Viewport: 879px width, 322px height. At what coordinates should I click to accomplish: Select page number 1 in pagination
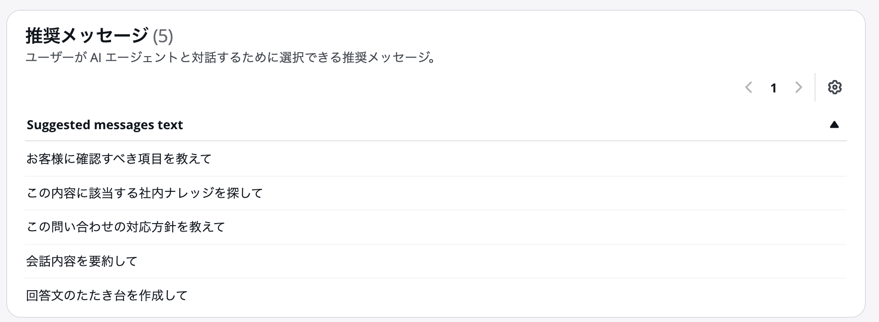click(x=773, y=88)
